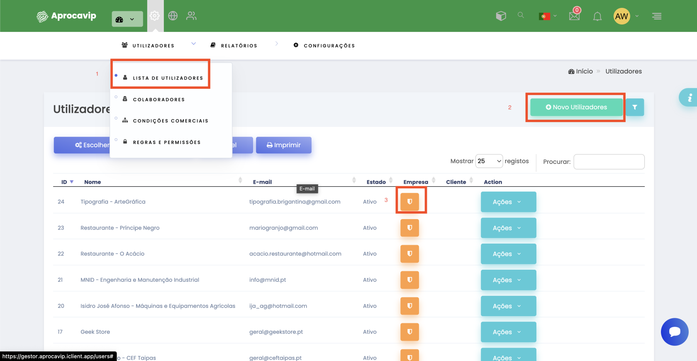Open the hamburger menu lines icon
The width and height of the screenshot is (697, 361).
tap(657, 16)
